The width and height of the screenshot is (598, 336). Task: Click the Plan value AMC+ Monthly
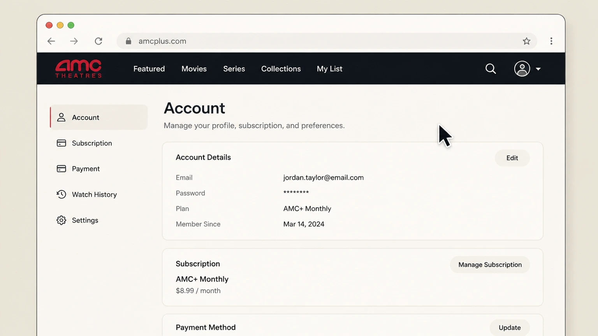pos(307,208)
